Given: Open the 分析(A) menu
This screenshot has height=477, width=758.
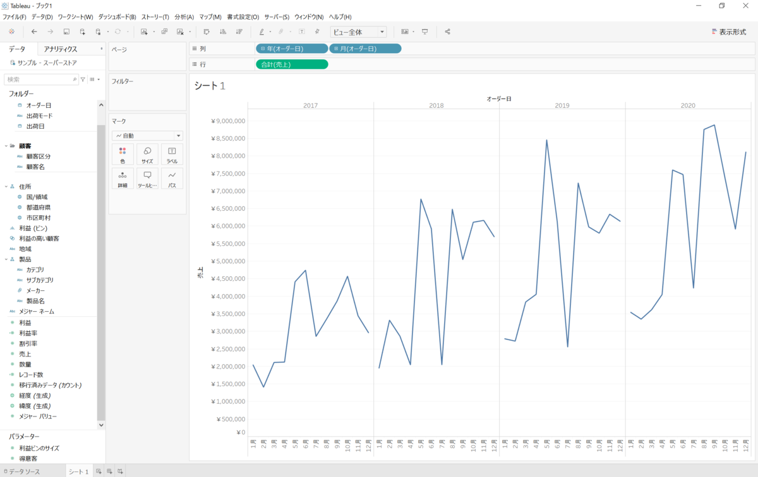Looking at the screenshot, I should (x=184, y=16).
